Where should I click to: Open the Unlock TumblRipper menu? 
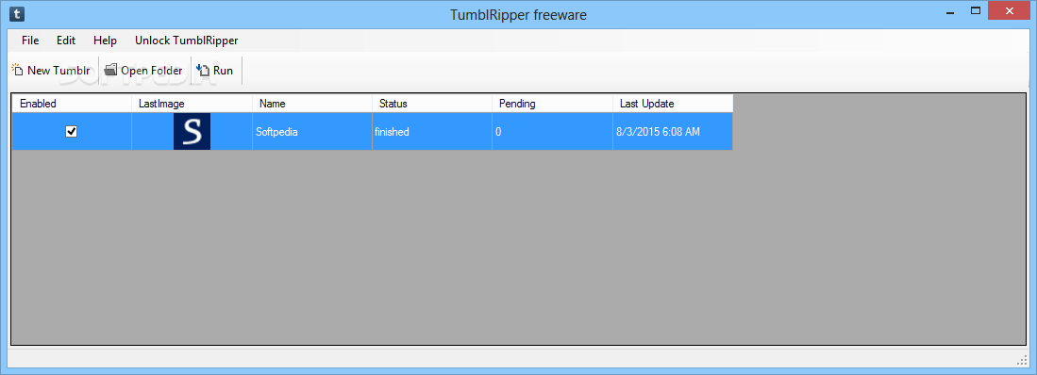pyautogui.click(x=187, y=41)
